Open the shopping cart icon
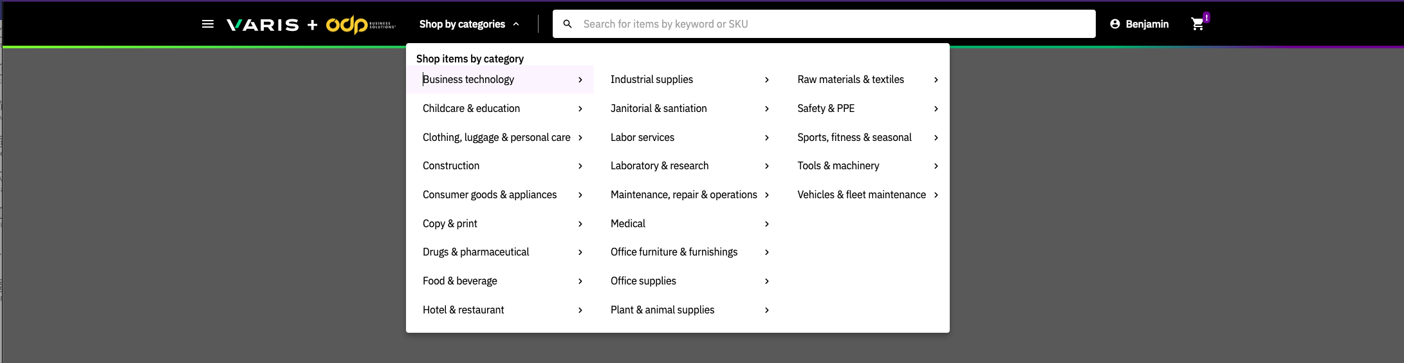1404x363 pixels. [x=1197, y=24]
